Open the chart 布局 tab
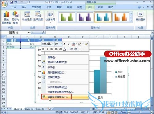154x114 pixels. click(x=100, y=7)
